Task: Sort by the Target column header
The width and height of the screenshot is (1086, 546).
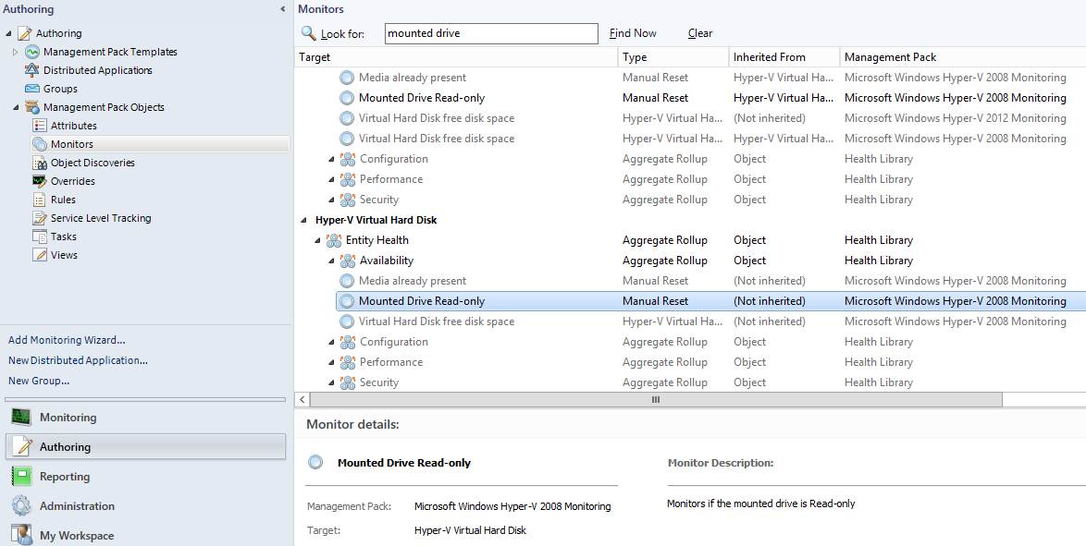Action: (456, 57)
